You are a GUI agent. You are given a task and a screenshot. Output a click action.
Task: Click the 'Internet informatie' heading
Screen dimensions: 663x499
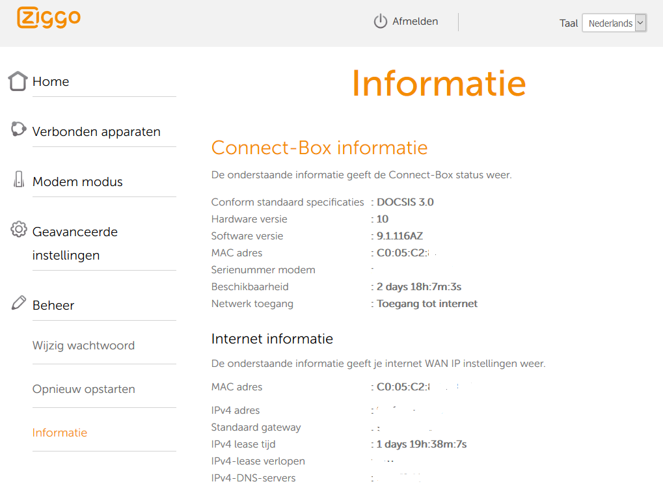point(272,339)
